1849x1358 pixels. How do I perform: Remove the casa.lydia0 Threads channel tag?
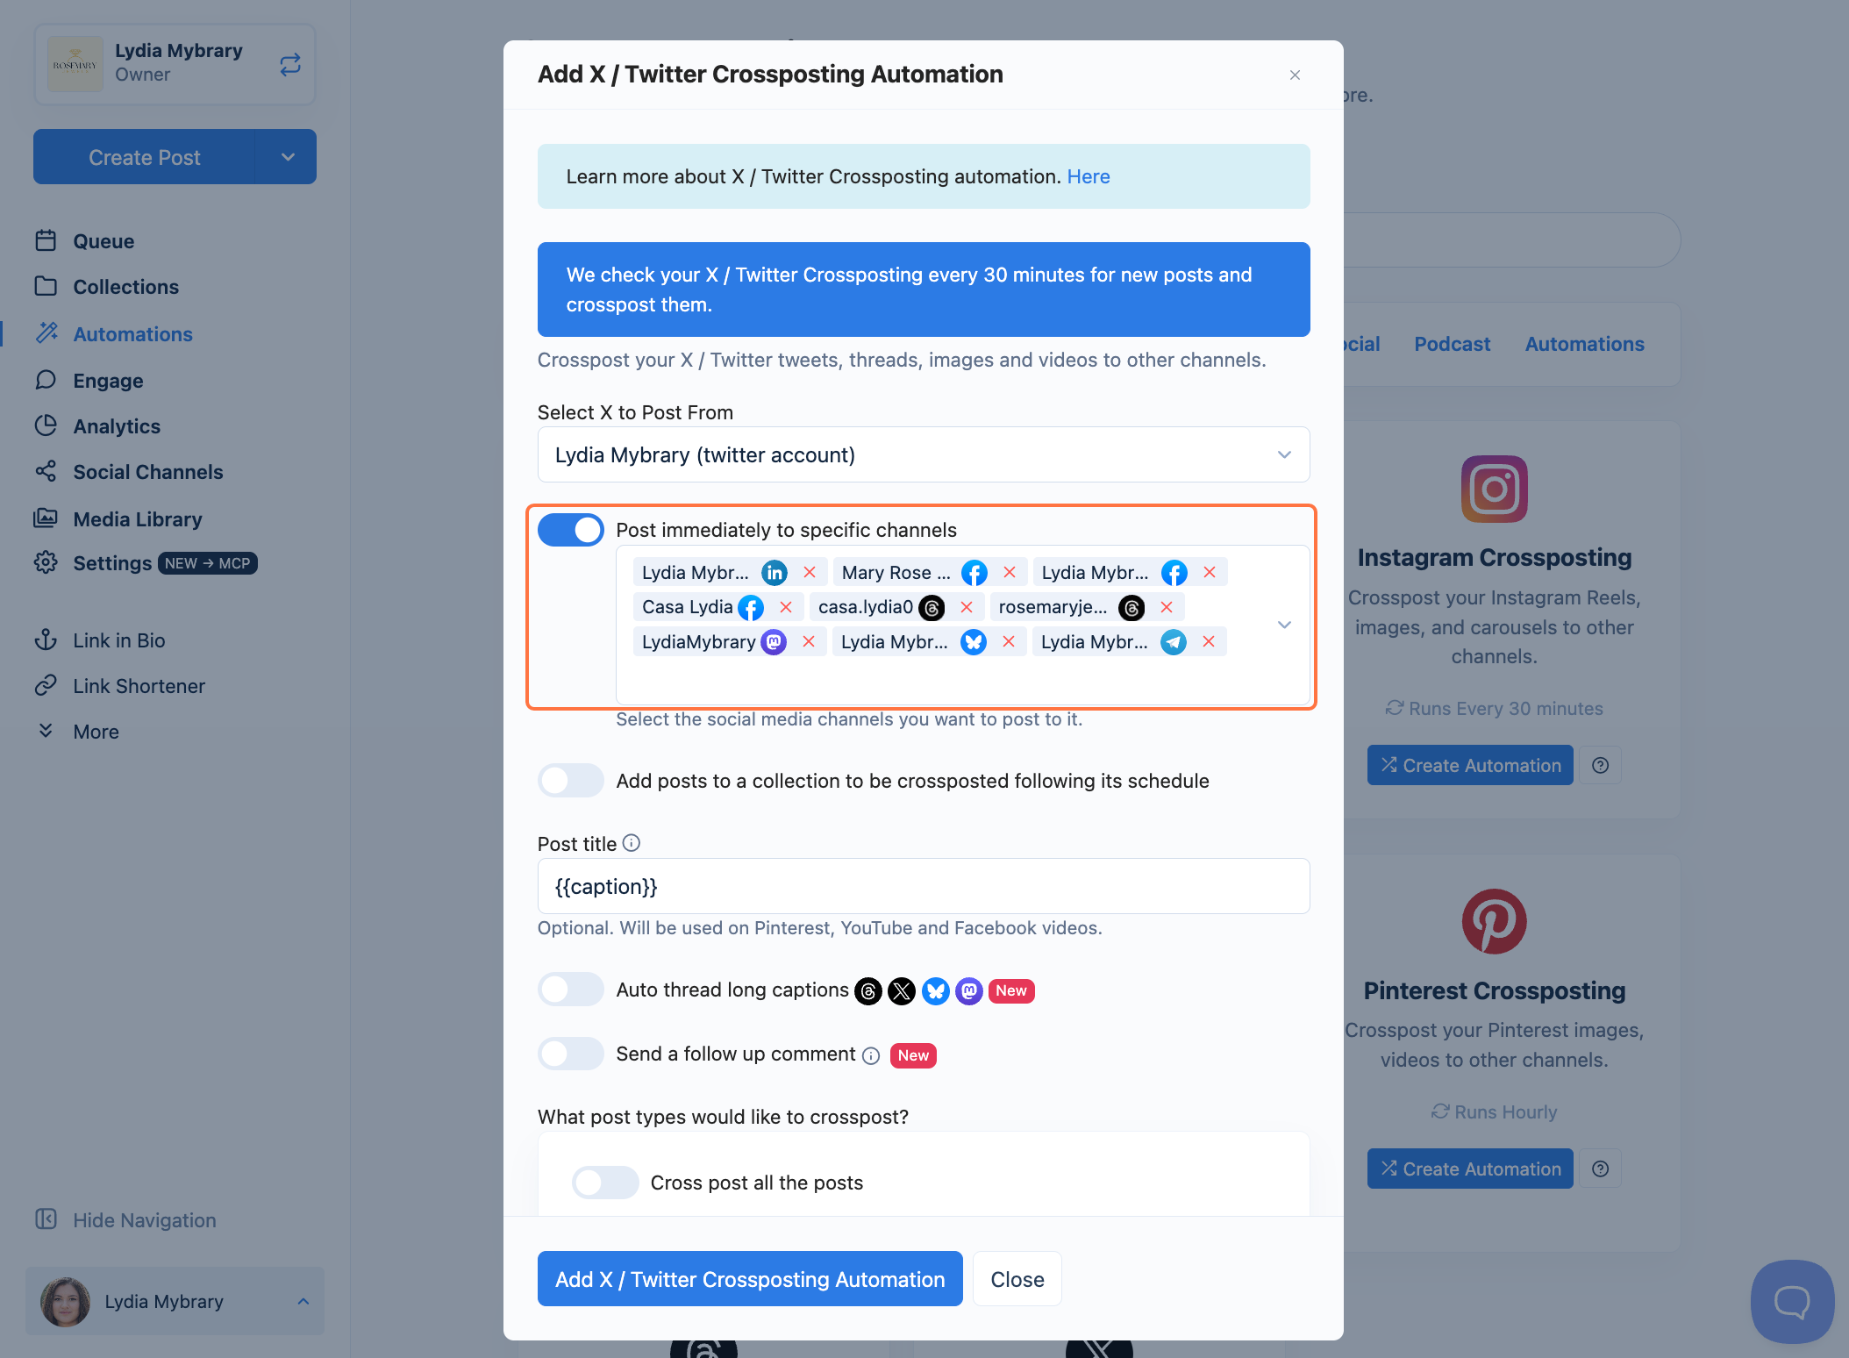(x=967, y=607)
